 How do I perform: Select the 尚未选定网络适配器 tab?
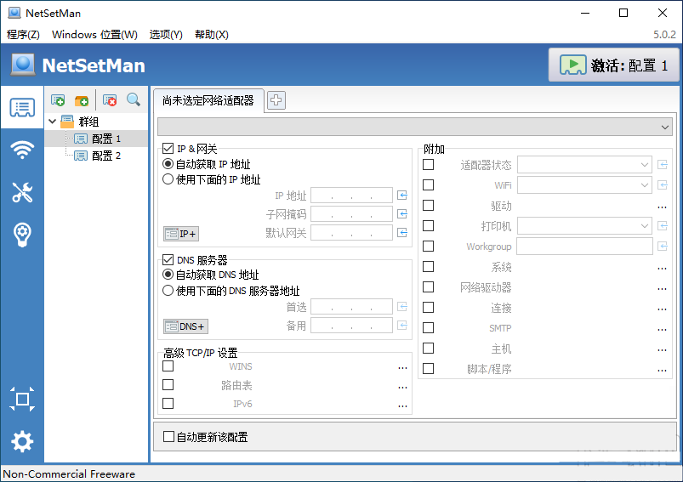pos(208,100)
